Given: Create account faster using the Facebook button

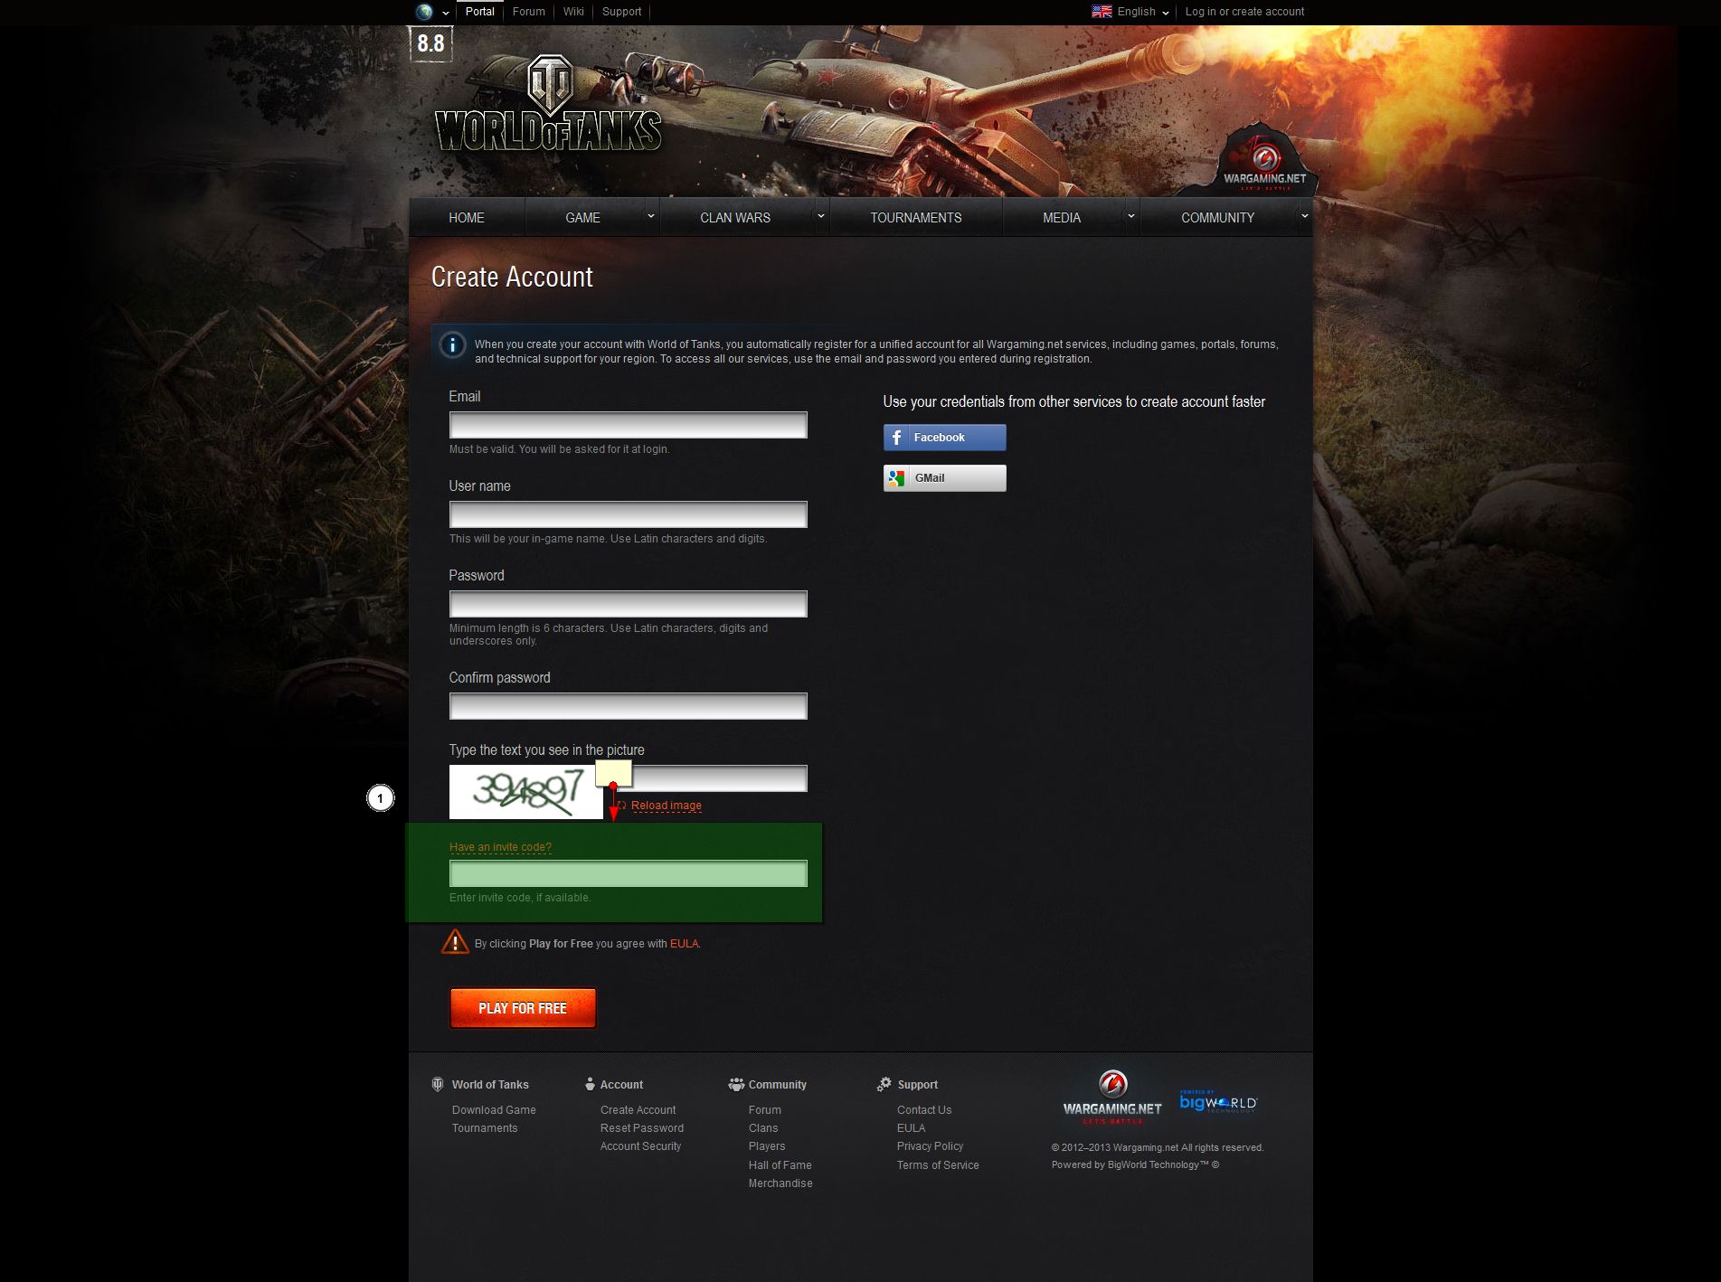Looking at the screenshot, I should pos(943,437).
